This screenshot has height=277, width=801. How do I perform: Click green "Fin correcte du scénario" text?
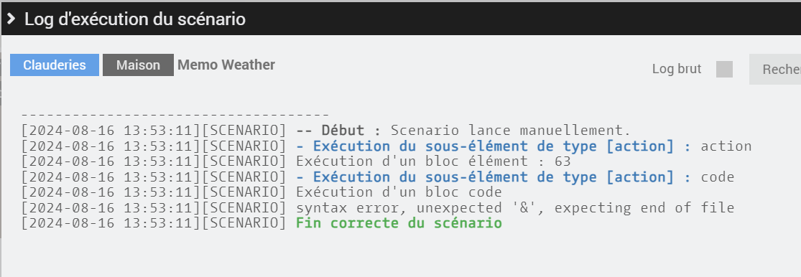click(x=399, y=223)
